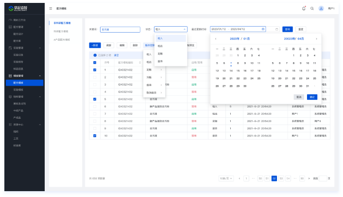Viewport: 343px width, 197px height.
Task: Click the 关键词 keyword input field
Action: pyautogui.click(x=120, y=29)
